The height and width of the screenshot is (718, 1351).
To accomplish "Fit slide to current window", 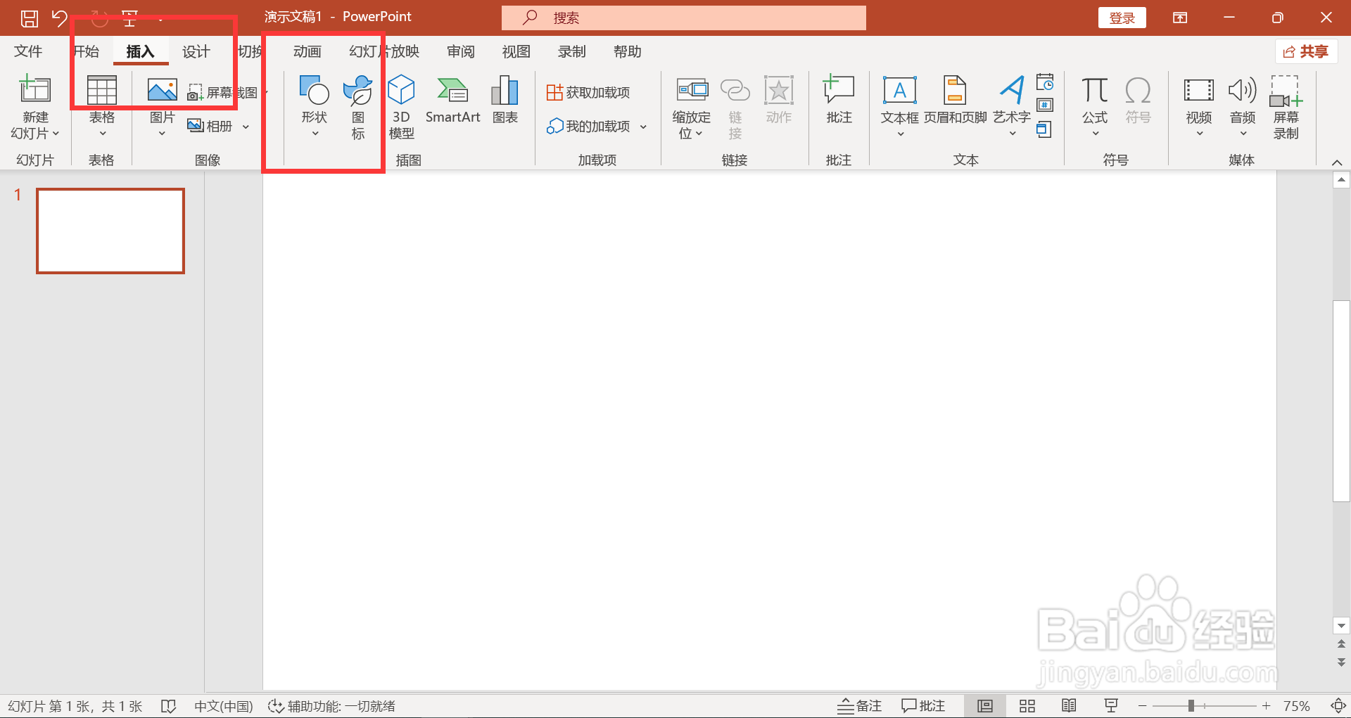I will tap(1338, 705).
